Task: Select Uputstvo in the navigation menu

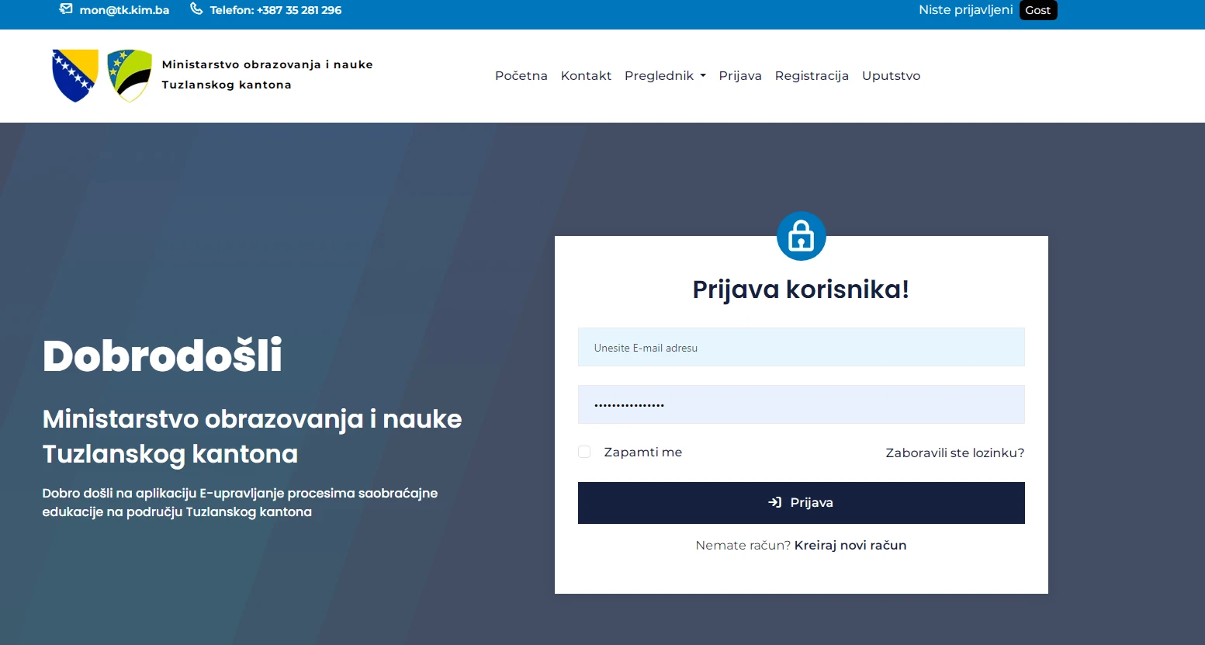Action: point(891,75)
